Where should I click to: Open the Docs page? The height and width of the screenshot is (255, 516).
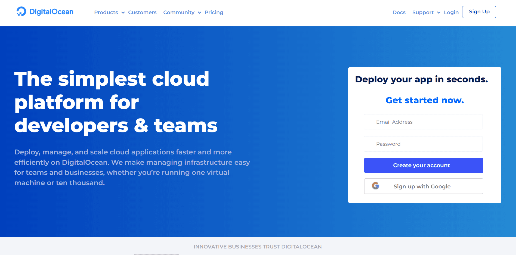[x=399, y=12]
